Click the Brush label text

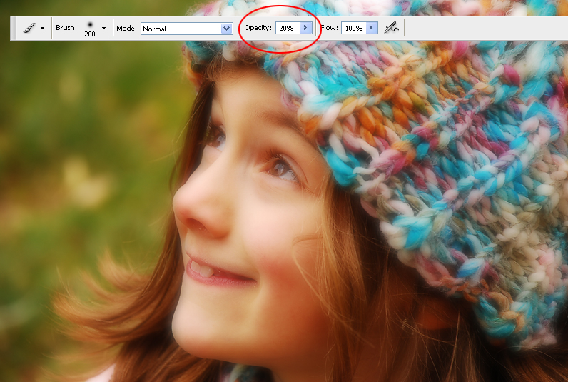(x=66, y=28)
